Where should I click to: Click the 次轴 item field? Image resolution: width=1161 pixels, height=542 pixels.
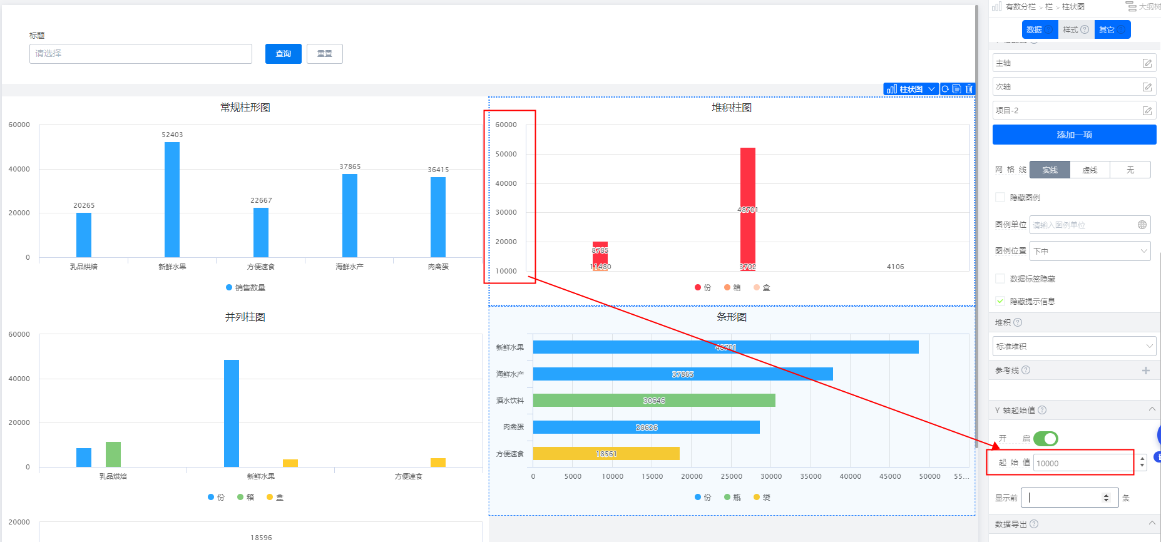pyautogui.click(x=1075, y=87)
